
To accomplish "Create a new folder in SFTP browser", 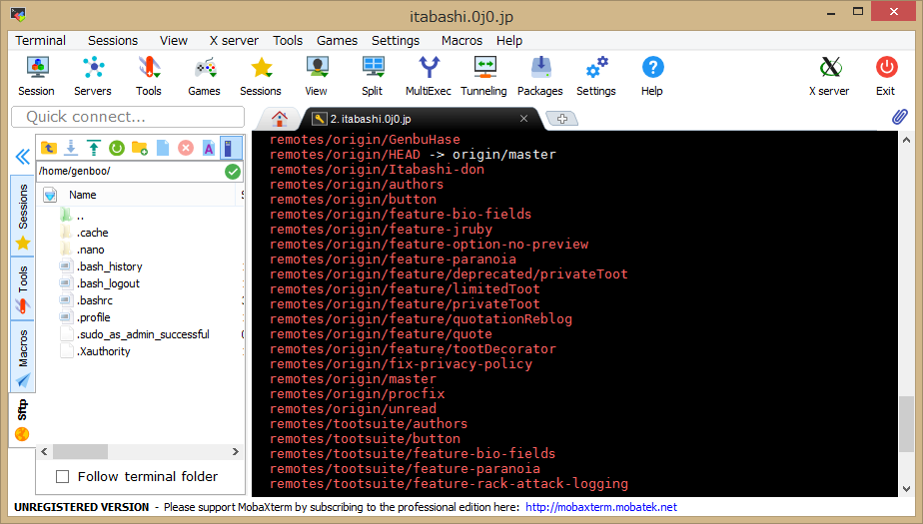I will (140, 148).
